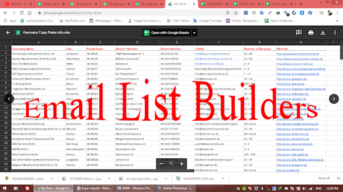Expand Open with options dropdown
343x192 pixels.
click(194, 33)
